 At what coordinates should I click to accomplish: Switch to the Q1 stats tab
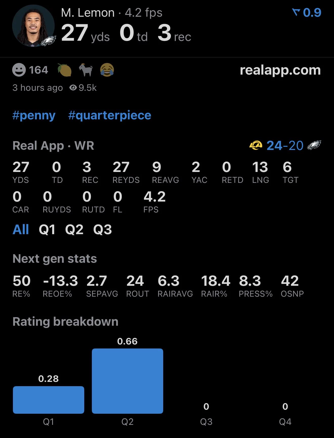pos(47,230)
